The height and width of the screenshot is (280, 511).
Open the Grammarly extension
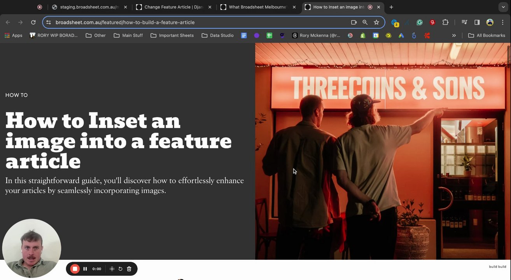pos(420,23)
